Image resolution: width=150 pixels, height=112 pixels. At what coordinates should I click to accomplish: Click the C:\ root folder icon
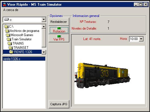tap(6, 27)
